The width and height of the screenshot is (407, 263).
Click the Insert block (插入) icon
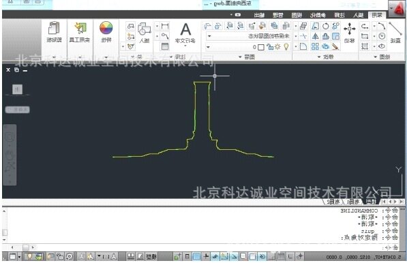coord(145,32)
